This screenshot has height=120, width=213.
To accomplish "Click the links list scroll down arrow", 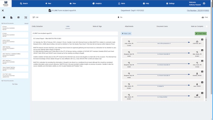I will coord(206,100).
